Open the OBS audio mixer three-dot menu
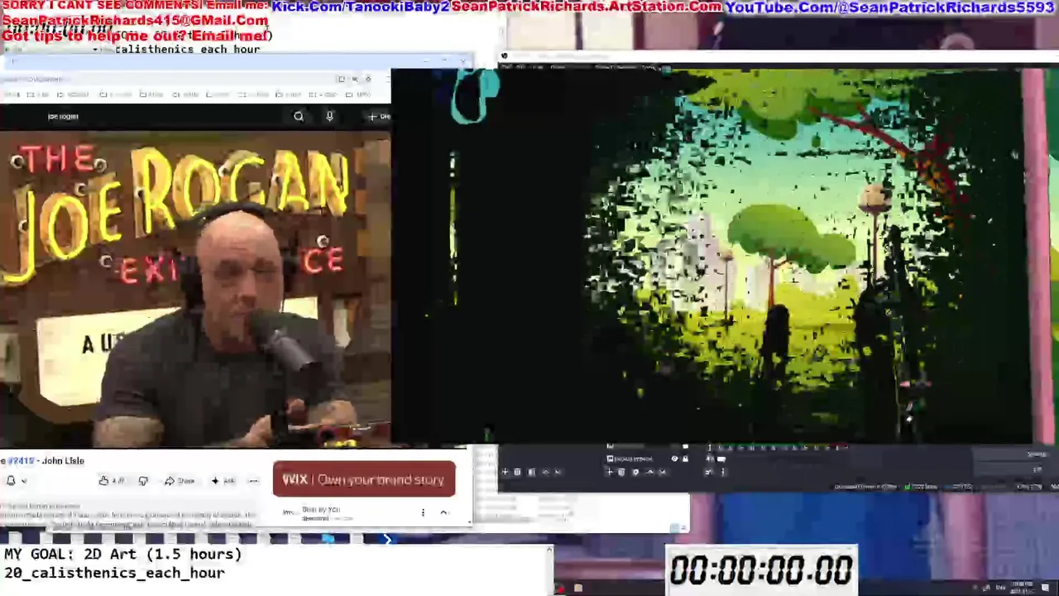The height and width of the screenshot is (596, 1059). click(x=723, y=472)
